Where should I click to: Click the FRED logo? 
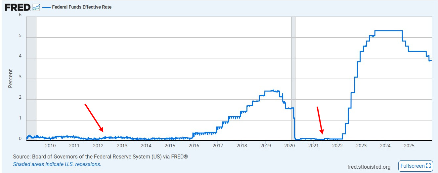point(17,7)
